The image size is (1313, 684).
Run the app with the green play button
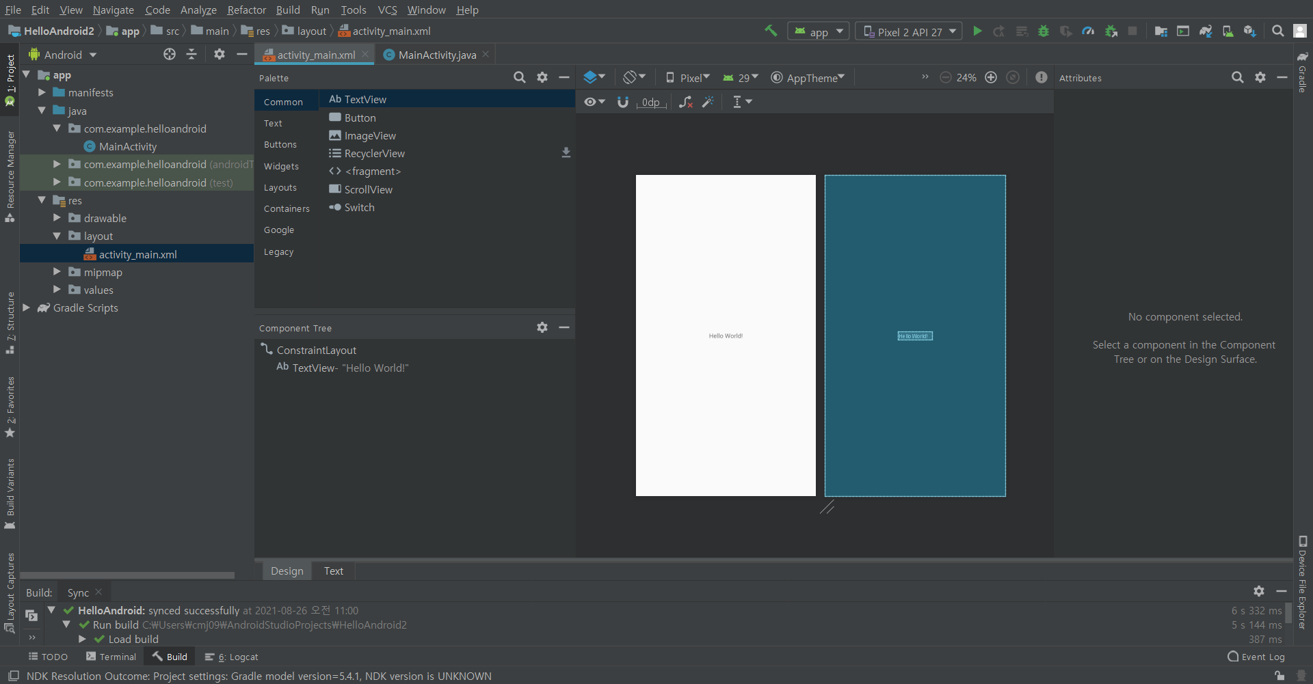coord(977,31)
